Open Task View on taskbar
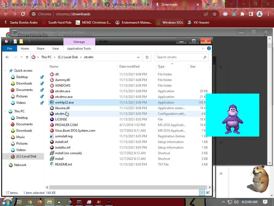The width and height of the screenshot is (274, 206). click(19, 202)
